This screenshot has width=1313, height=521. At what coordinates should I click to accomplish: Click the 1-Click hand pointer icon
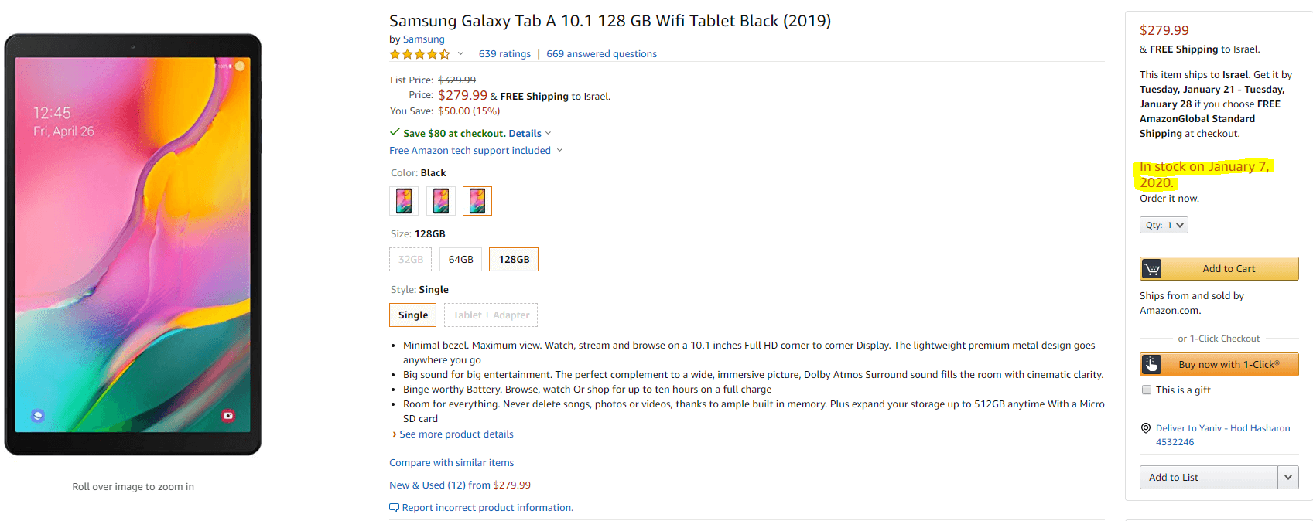pos(1151,365)
